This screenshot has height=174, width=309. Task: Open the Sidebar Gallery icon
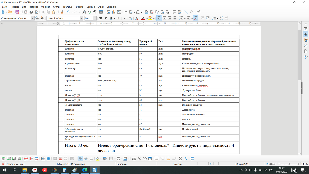point(306,40)
